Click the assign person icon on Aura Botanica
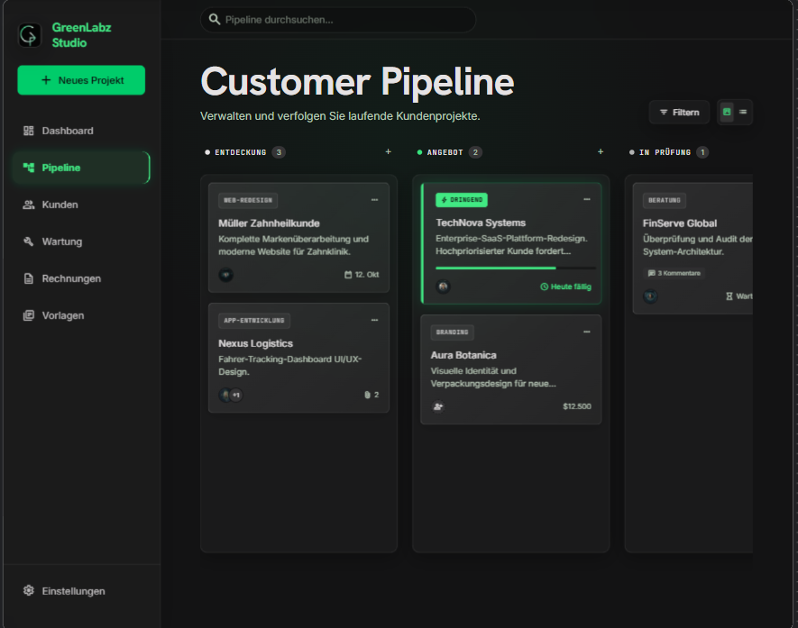 point(438,406)
